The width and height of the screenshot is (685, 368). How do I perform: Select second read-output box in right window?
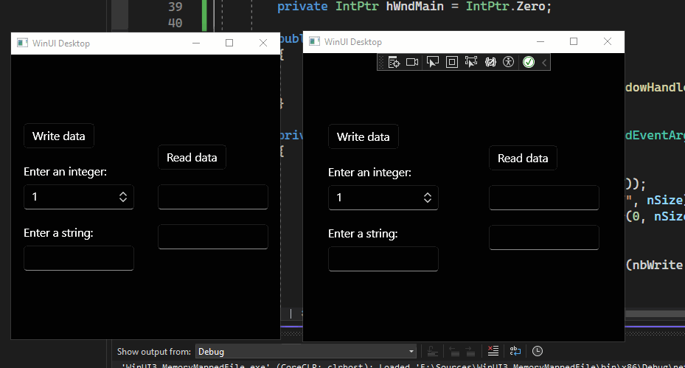coord(544,237)
